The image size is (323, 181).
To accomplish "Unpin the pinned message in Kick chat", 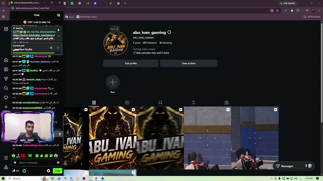I will coord(58,30).
